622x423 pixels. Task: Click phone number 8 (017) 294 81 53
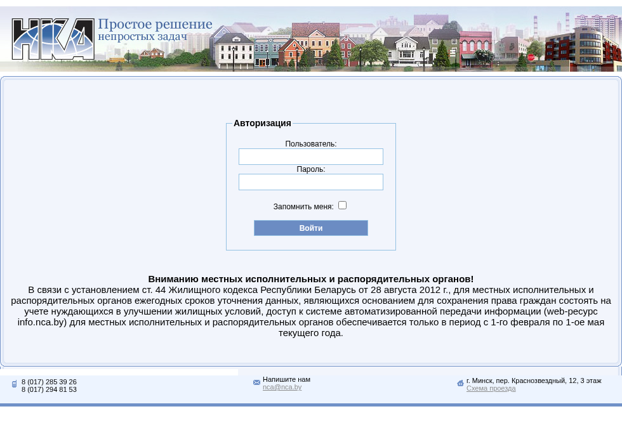point(49,389)
